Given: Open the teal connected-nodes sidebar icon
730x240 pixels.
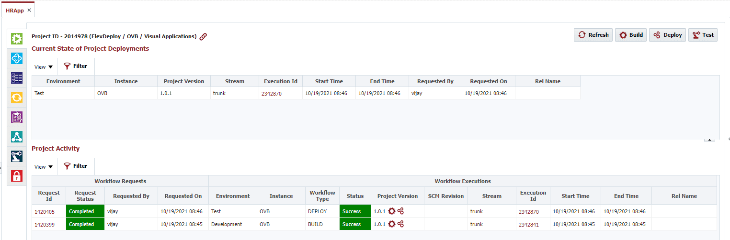Looking at the screenshot, I should tap(17, 137).
